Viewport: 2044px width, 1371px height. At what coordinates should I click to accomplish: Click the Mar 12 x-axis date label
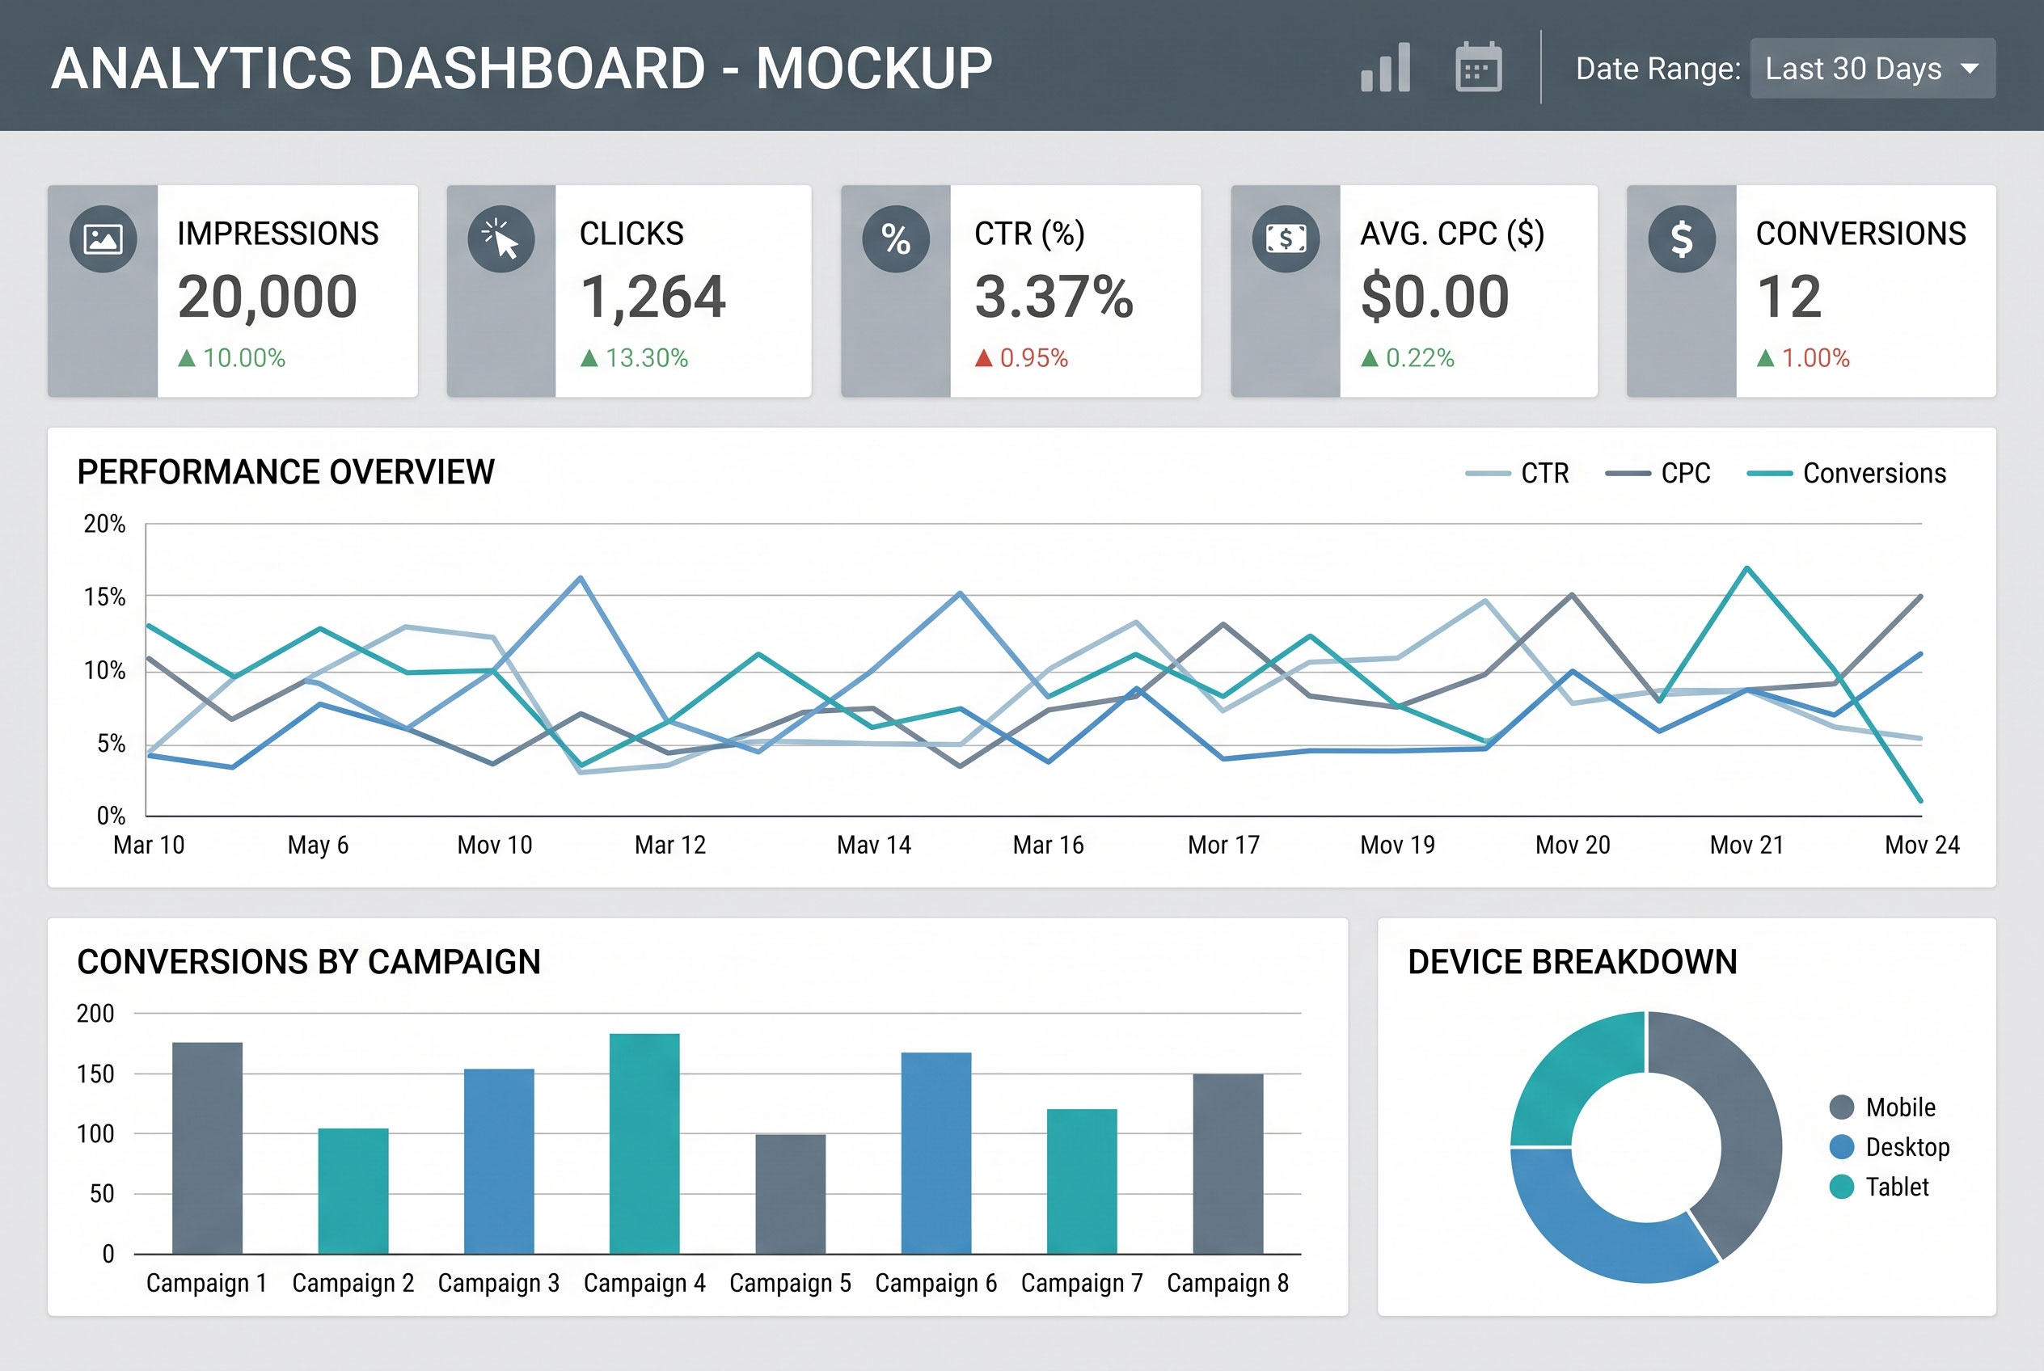coord(670,845)
